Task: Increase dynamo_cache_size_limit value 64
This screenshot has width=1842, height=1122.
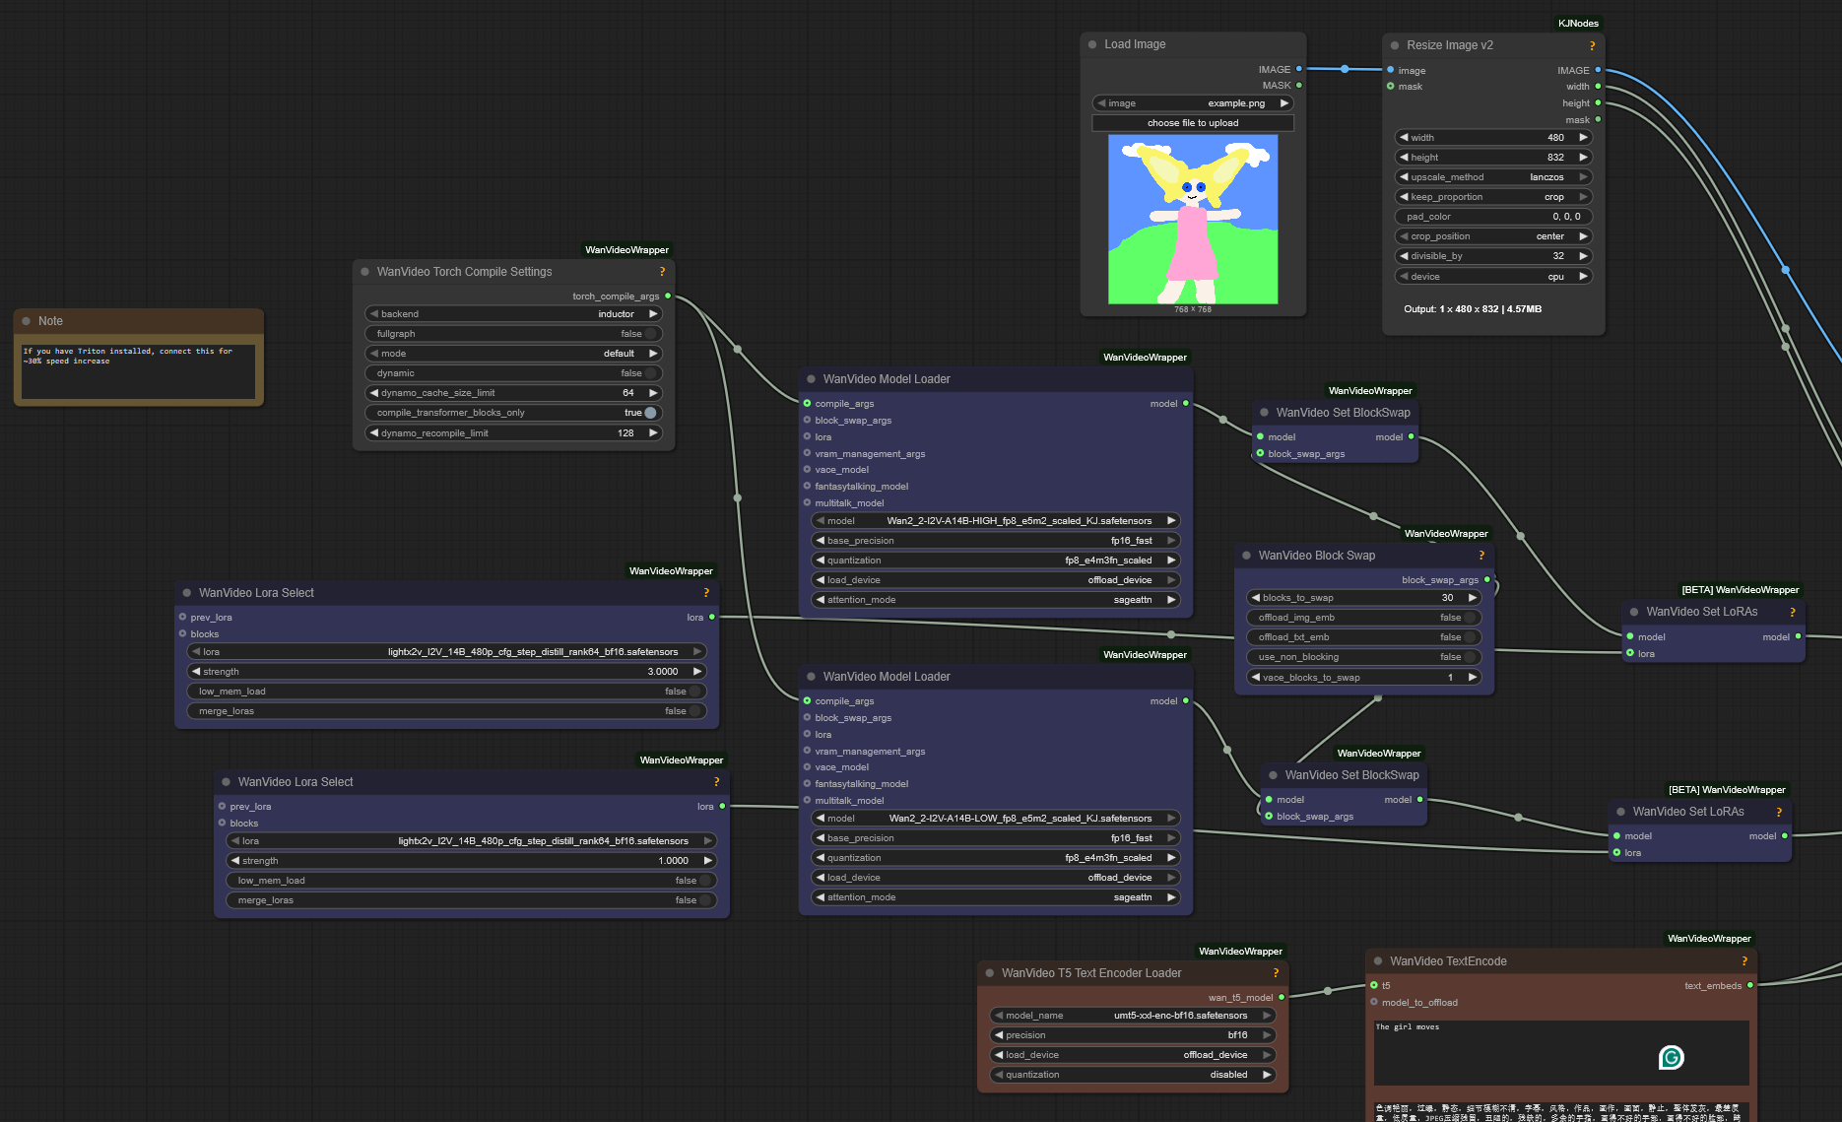Action: coord(652,393)
